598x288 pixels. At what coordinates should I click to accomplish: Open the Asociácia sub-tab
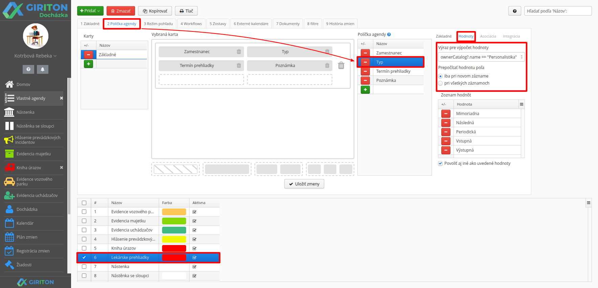coord(488,36)
